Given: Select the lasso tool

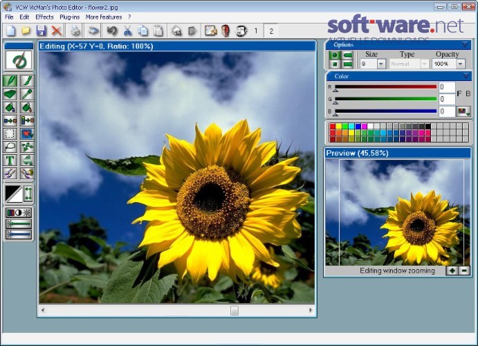Looking at the screenshot, I should pos(10,147).
